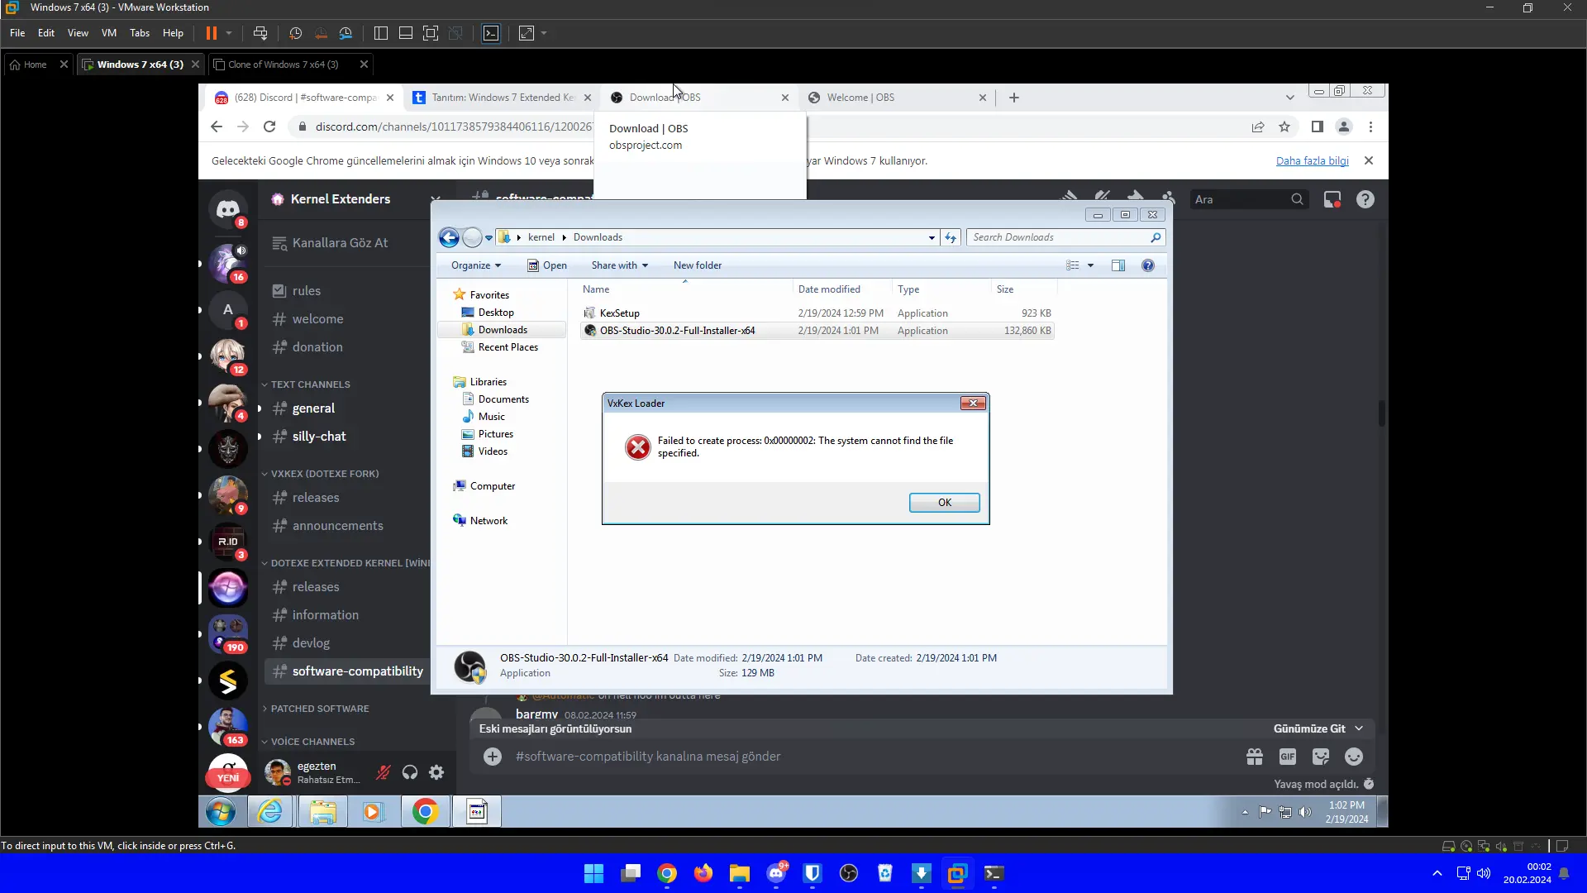Click the Discord Ara search box
The height and width of the screenshot is (893, 1587).
click(x=1248, y=199)
